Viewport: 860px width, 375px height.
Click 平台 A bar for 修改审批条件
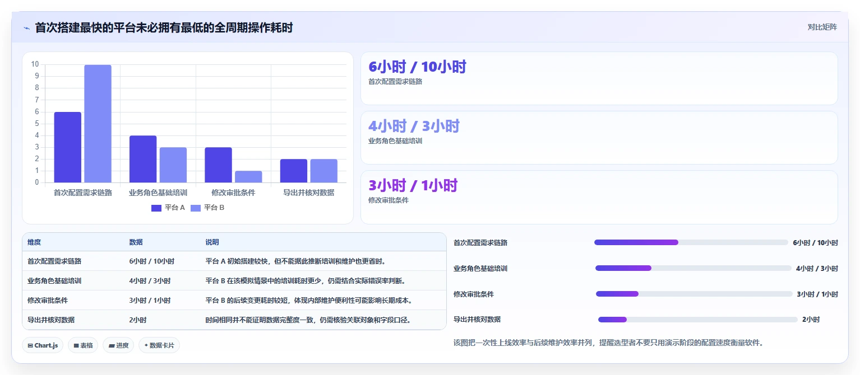click(x=218, y=165)
